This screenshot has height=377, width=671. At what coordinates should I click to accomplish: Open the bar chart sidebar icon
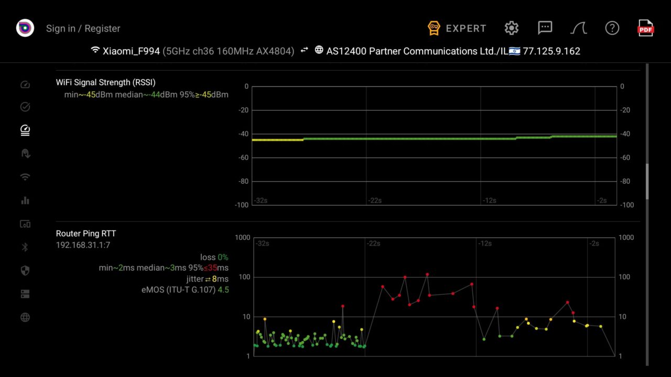coord(25,201)
